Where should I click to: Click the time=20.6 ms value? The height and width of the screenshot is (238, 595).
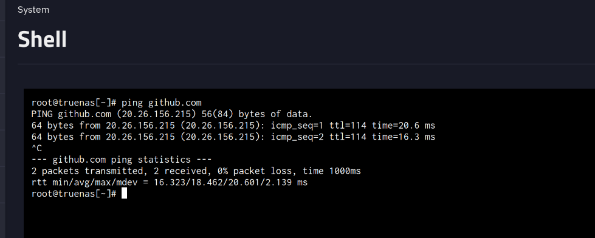pyautogui.click(x=404, y=126)
